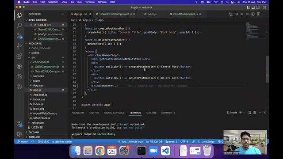The width and height of the screenshot is (283, 159).
Task: Toggle the primary sidebar layout icon
Action: click(x=249, y=8)
